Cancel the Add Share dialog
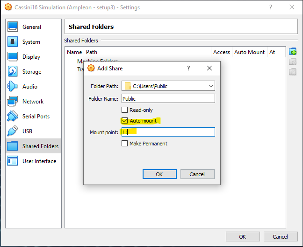 coord(197,174)
